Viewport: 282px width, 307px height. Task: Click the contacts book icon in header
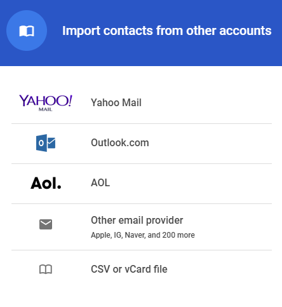pos(27,31)
